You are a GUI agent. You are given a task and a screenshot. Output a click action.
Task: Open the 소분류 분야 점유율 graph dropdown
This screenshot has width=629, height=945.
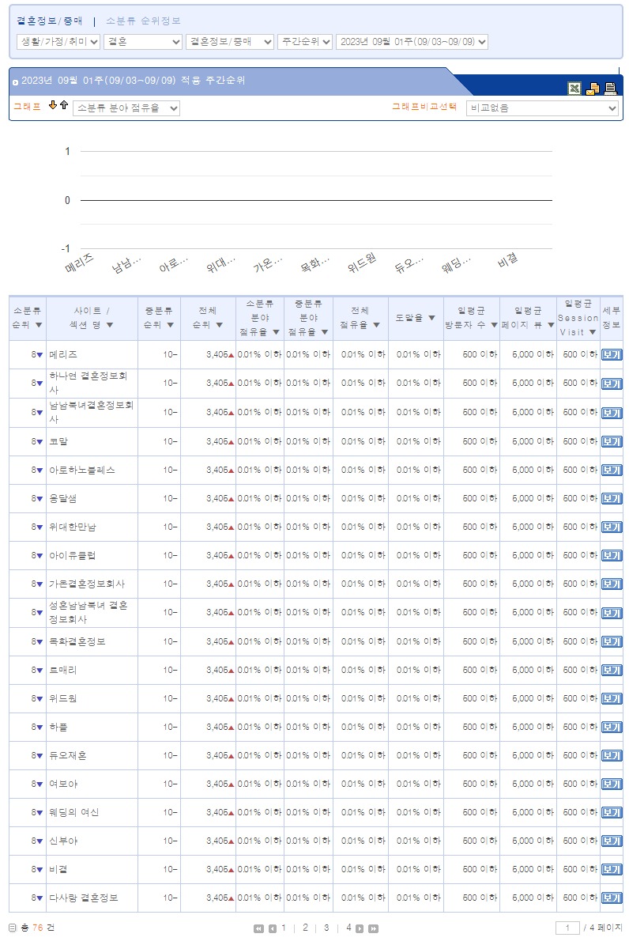coord(126,108)
